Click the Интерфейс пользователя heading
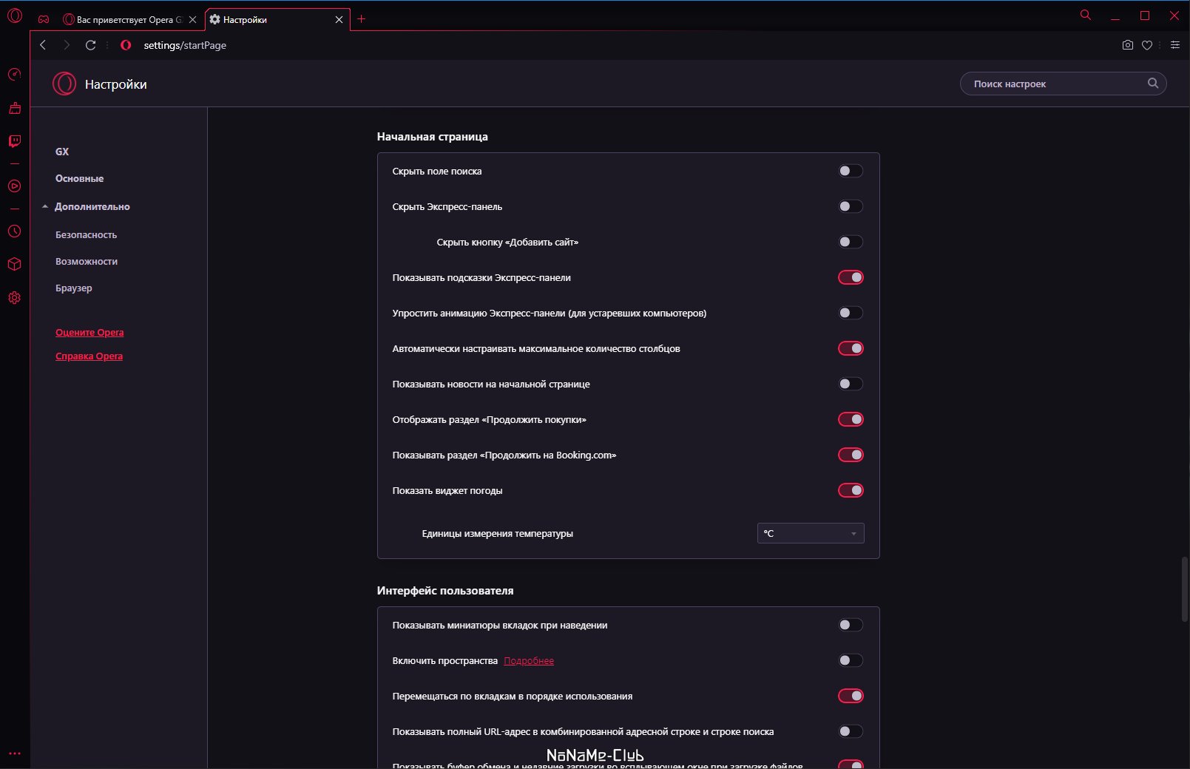The width and height of the screenshot is (1190, 769). tap(445, 591)
